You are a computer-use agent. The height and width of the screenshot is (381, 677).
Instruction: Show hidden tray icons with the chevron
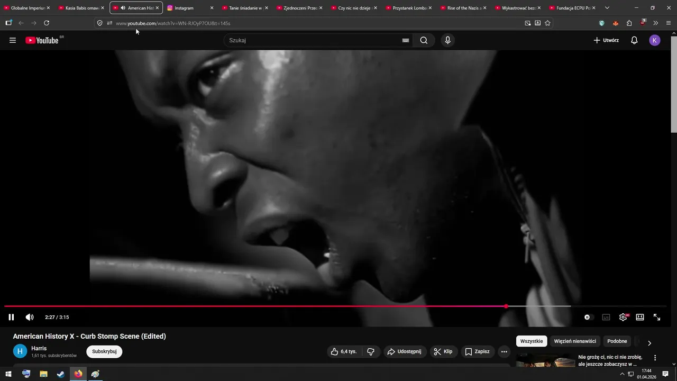click(622, 374)
